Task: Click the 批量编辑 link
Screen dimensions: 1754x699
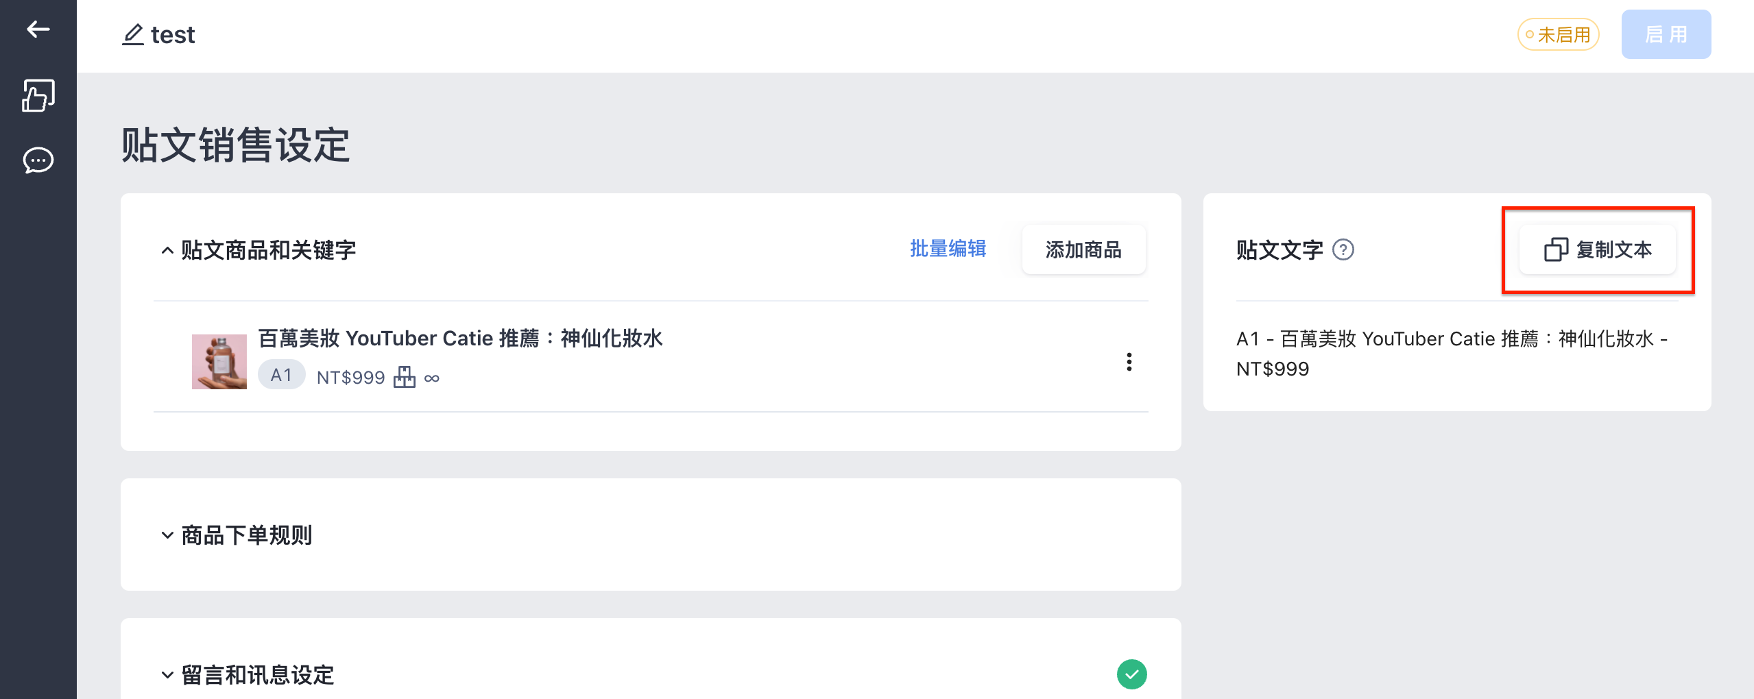Action: pyautogui.click(x=948, y=249)
